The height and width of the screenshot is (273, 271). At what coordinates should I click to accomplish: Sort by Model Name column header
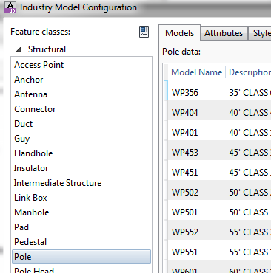(197, 72)
